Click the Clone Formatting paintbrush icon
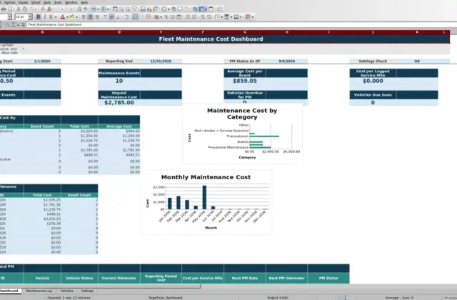Viewport: 457px width, 300px height. click(43, 9)
